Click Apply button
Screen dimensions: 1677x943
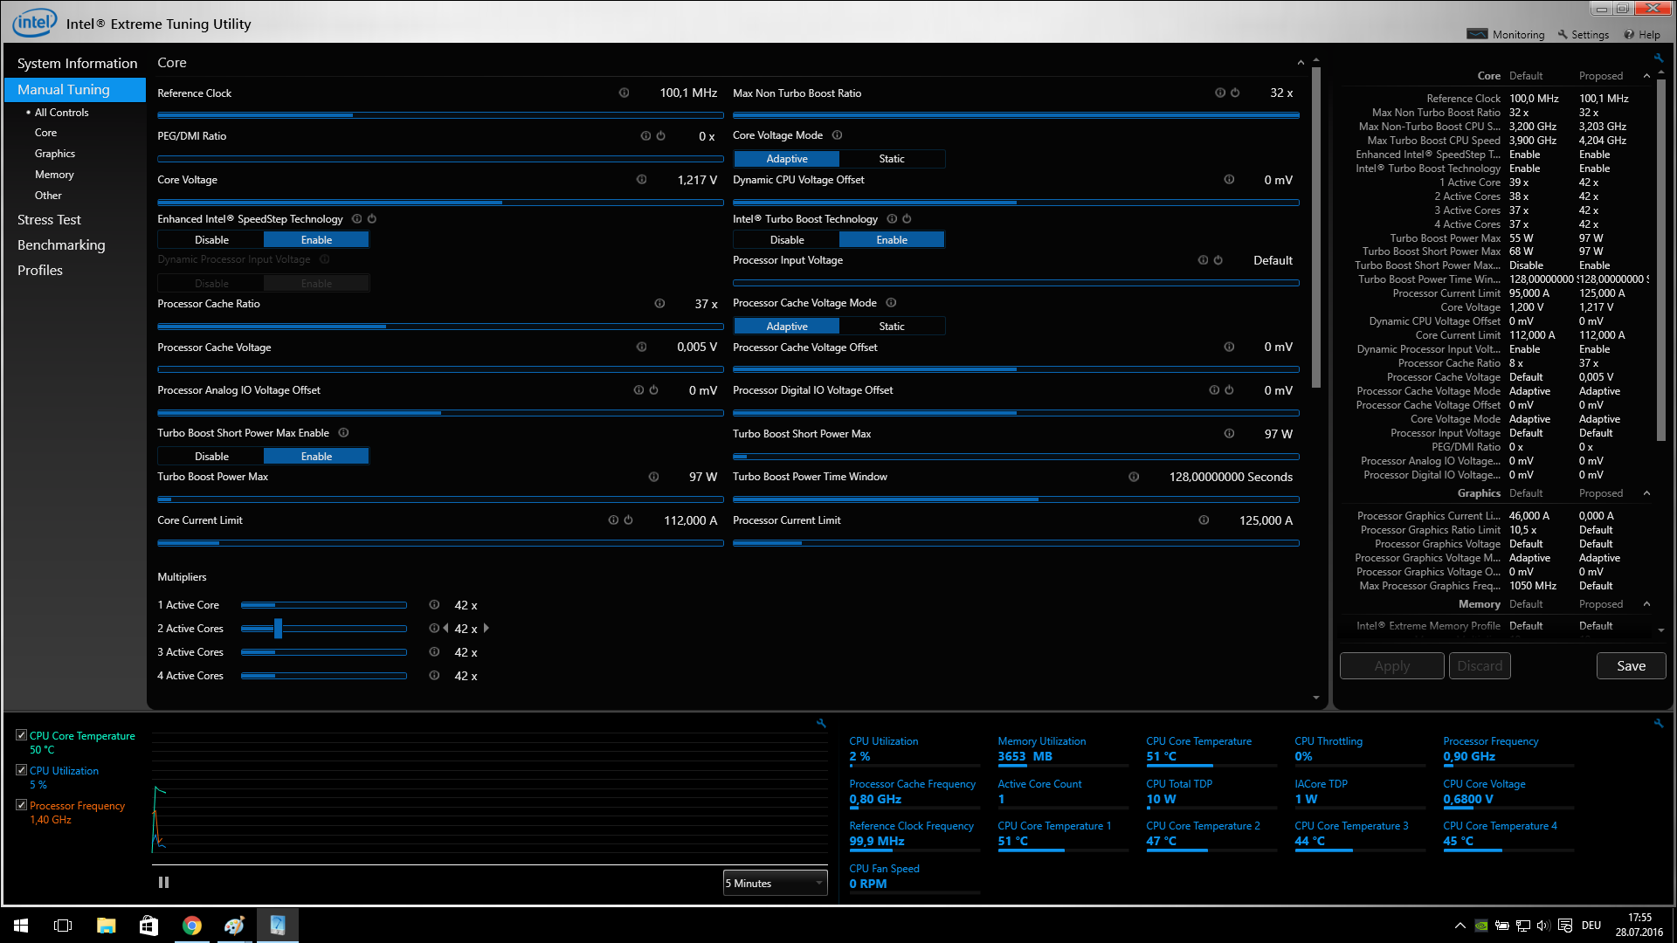[1391, 665]
